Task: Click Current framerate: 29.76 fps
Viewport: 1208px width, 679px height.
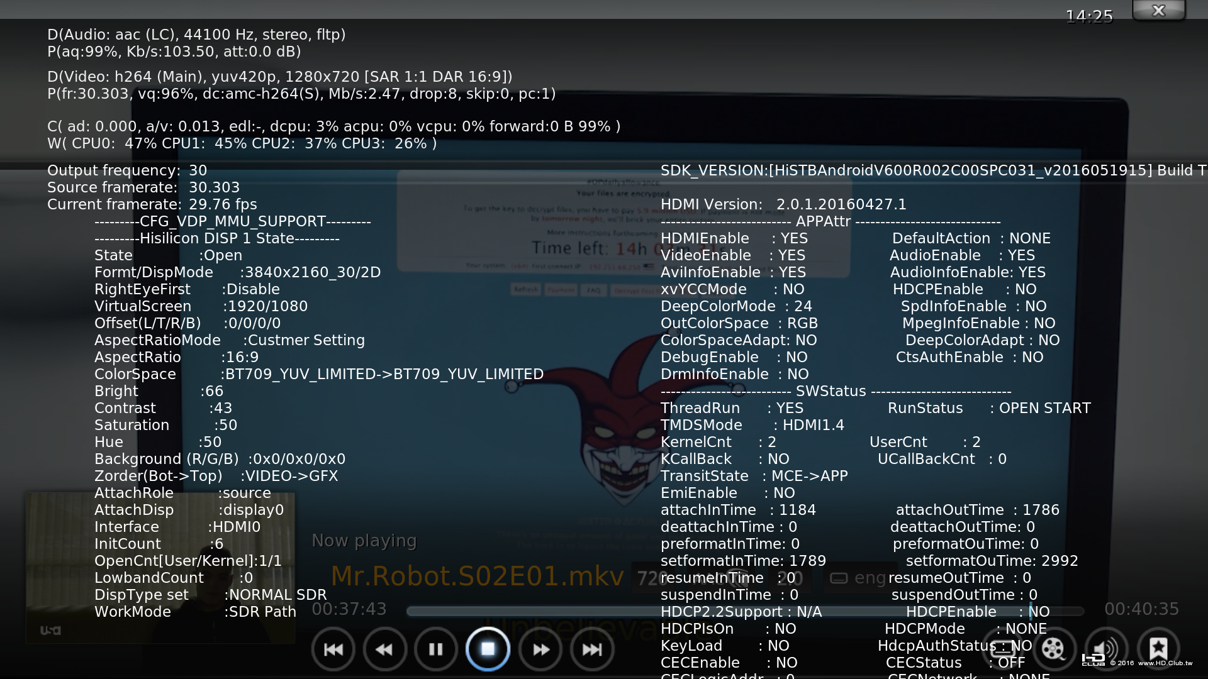Action: [x=152, y=204]
